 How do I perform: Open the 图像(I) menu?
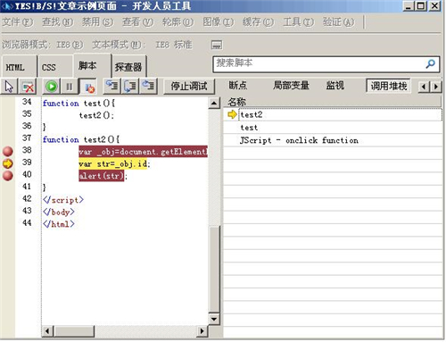tap(219, 22)
